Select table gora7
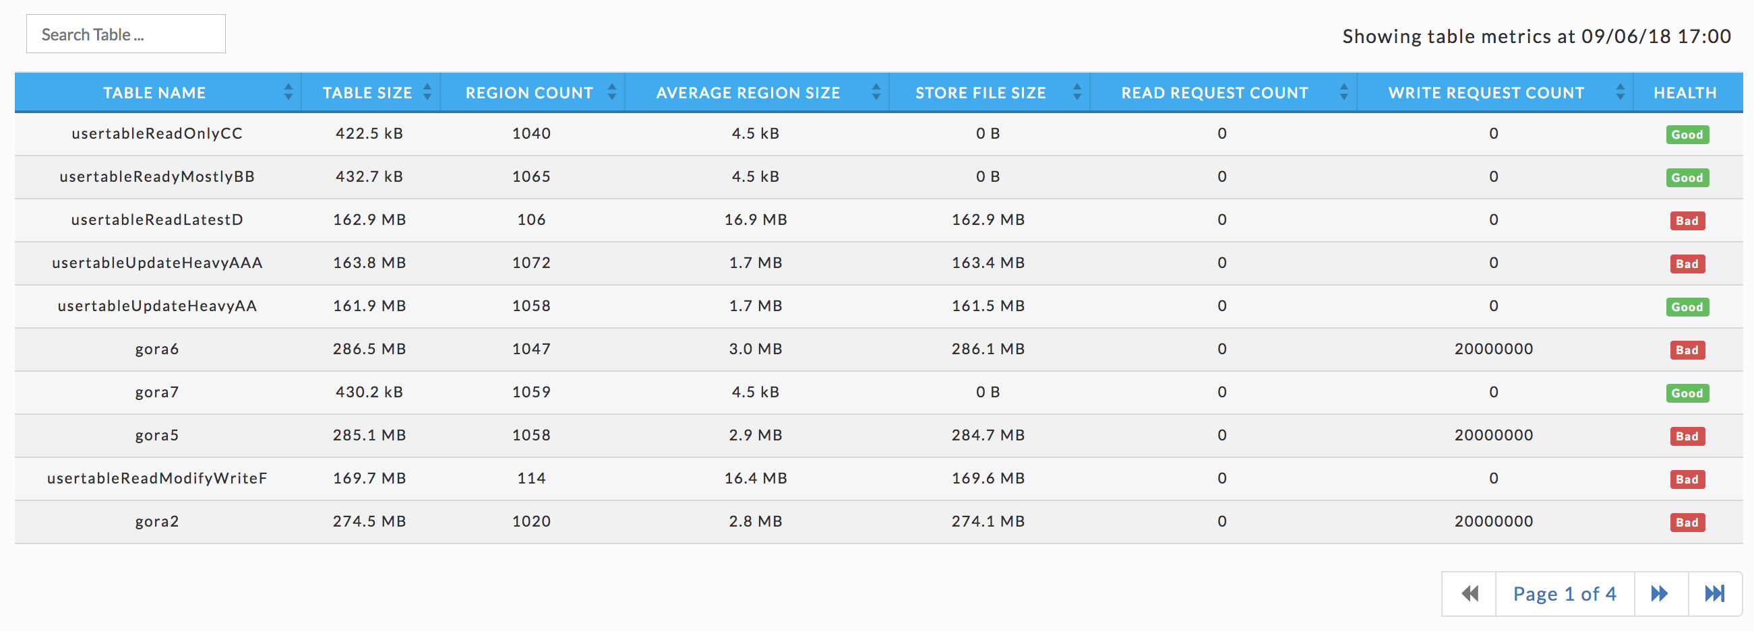Image resolution: width=1754 pixels, height=631 pixels. (157, 392)
